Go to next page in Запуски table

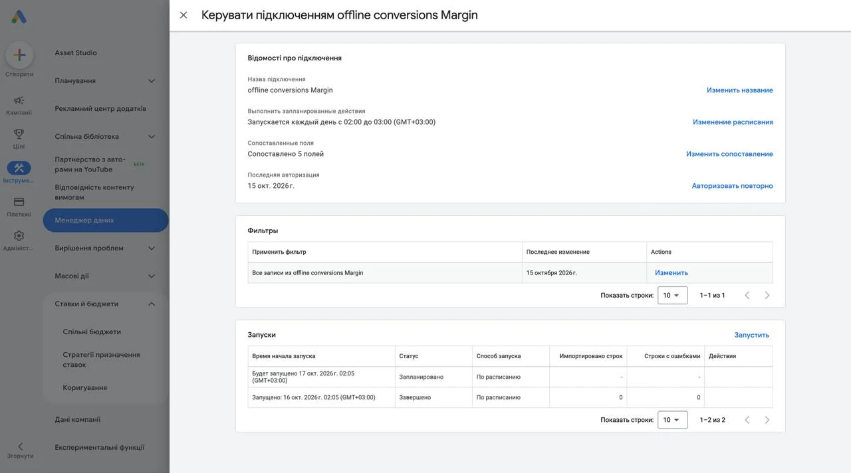767,420
